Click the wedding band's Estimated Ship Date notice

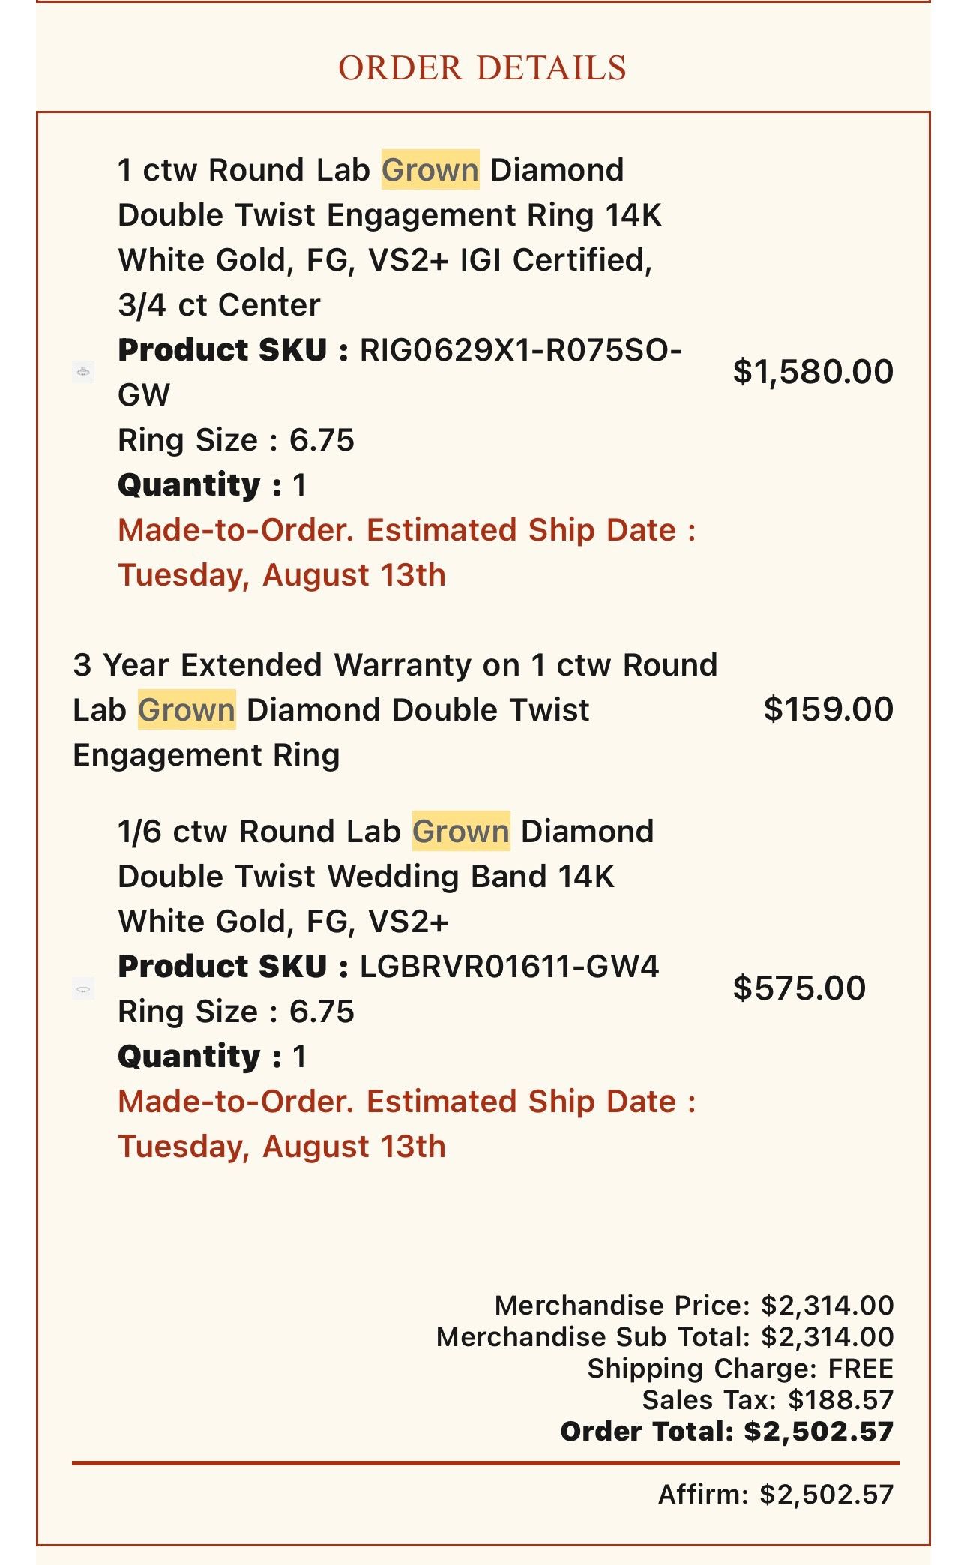[x=406, y=1124]
